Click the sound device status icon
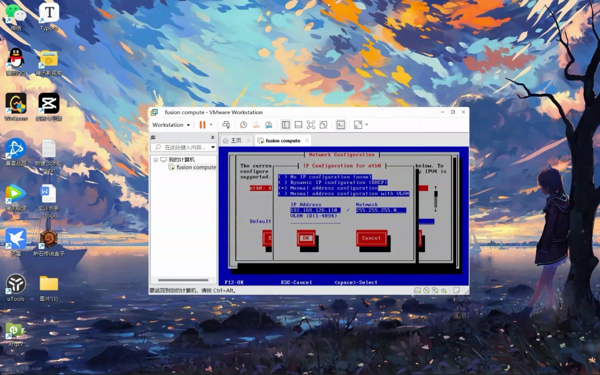 [x=444, y=290]
